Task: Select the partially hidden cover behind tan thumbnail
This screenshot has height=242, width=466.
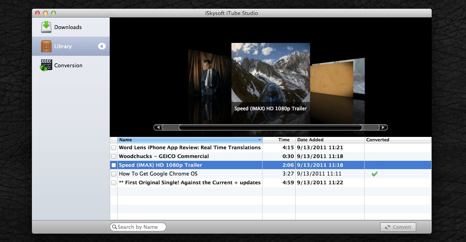Action: [x=359, y=76]
